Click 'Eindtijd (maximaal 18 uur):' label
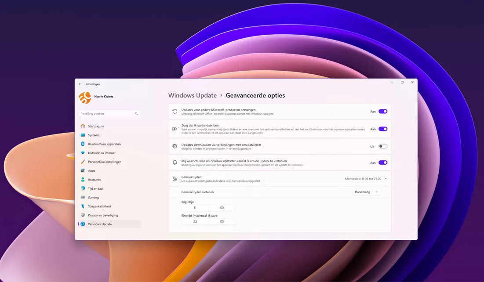 (200, 216)
